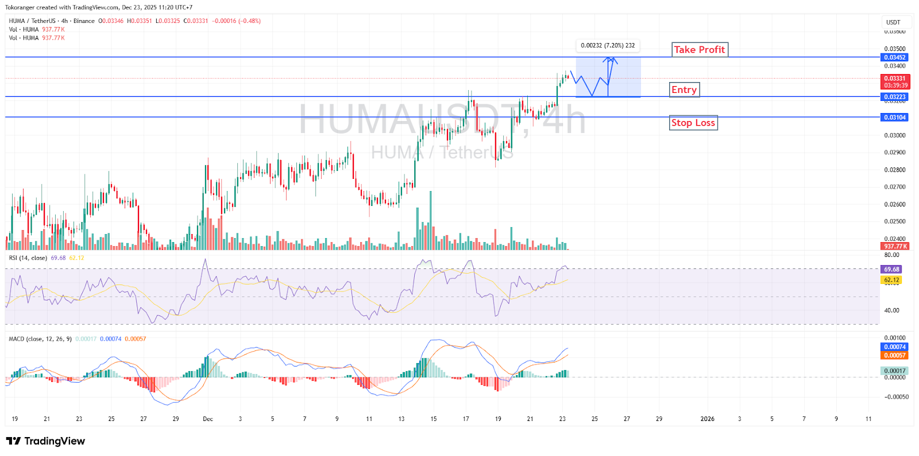Select the Stop Loss text label
This screenshot has height=456, width=919.
693,123
